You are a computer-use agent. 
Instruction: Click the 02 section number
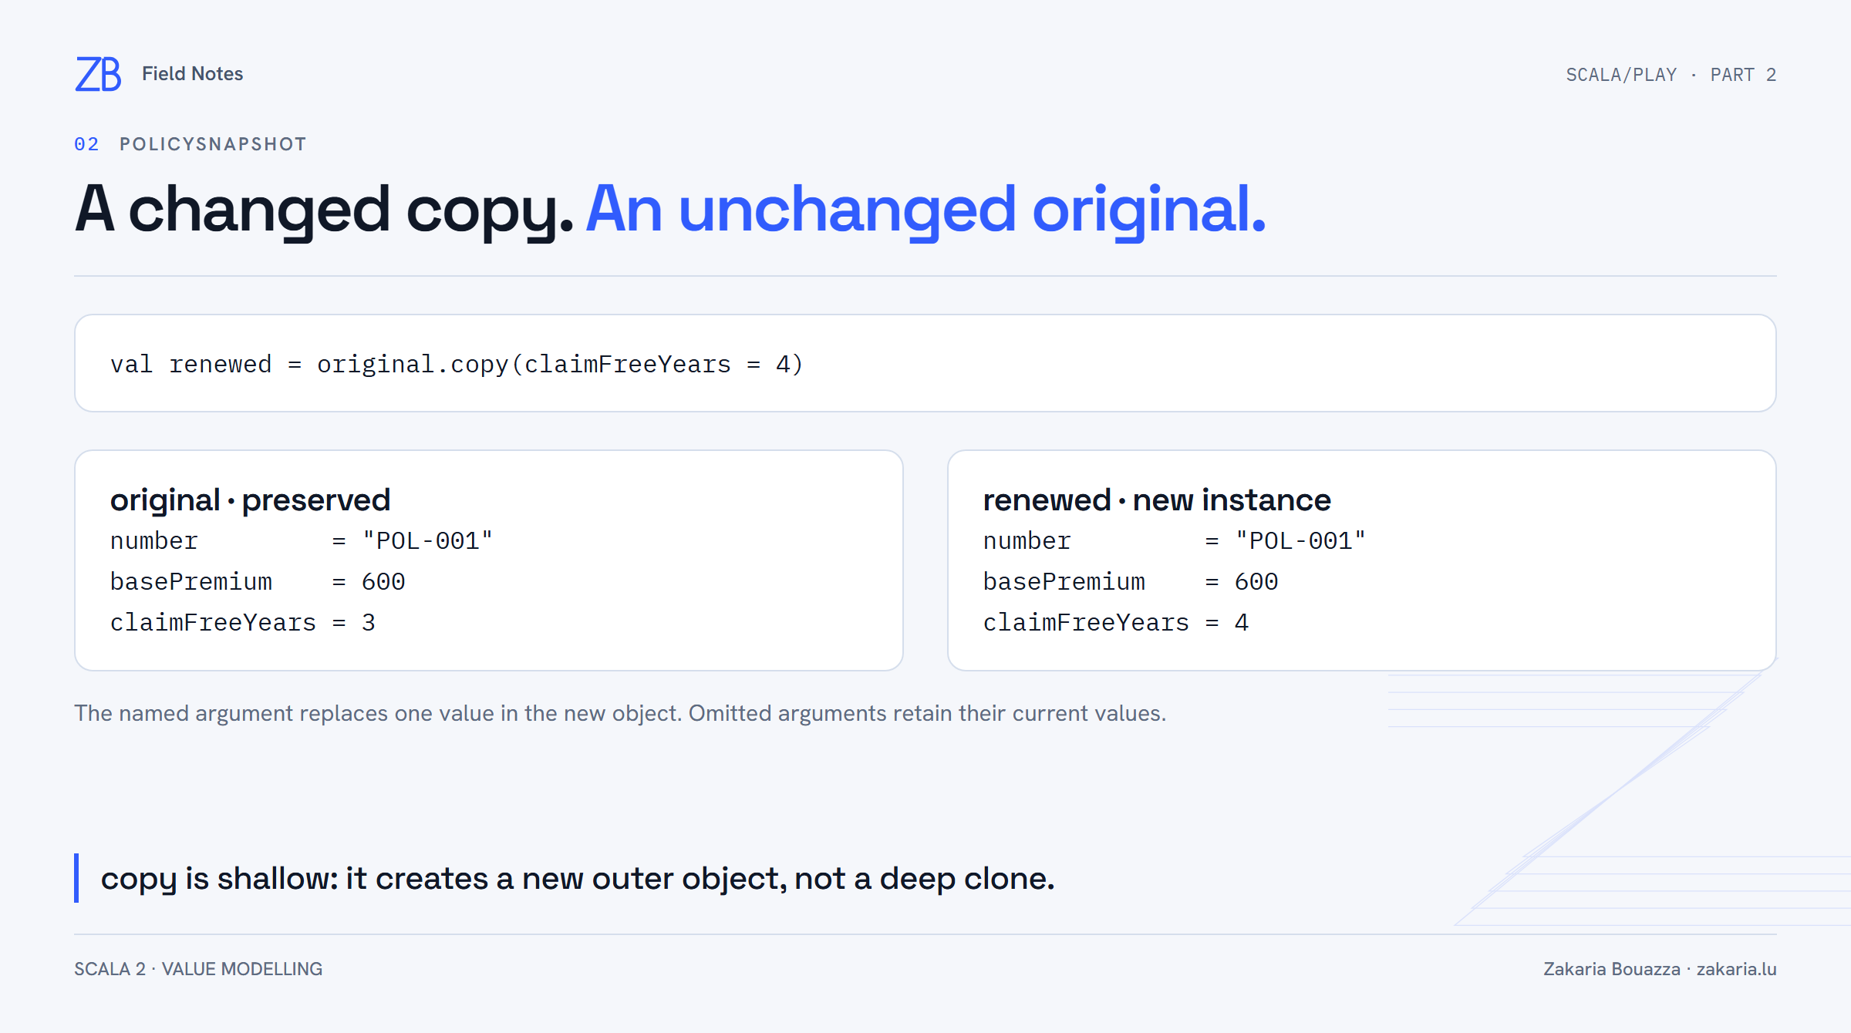click(x=86, y=144)
